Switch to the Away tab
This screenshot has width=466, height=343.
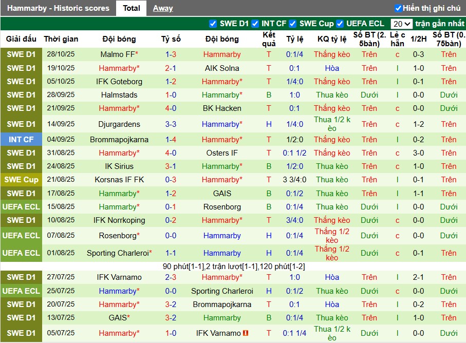163,8
